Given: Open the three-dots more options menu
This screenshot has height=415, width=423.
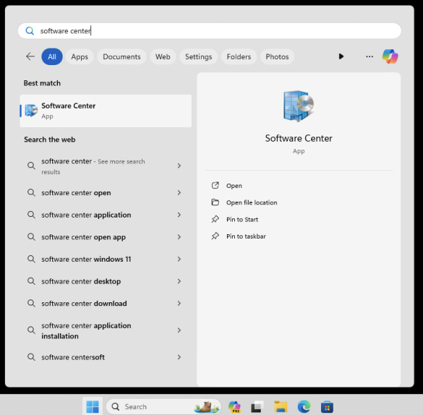Looking at the screenshot, I should point(369,56).
